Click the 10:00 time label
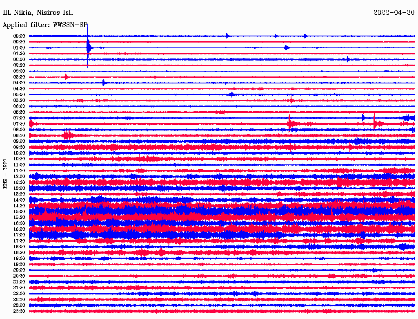Image resolution: width=418 pixels, height=319 pixels. (19, 153)
